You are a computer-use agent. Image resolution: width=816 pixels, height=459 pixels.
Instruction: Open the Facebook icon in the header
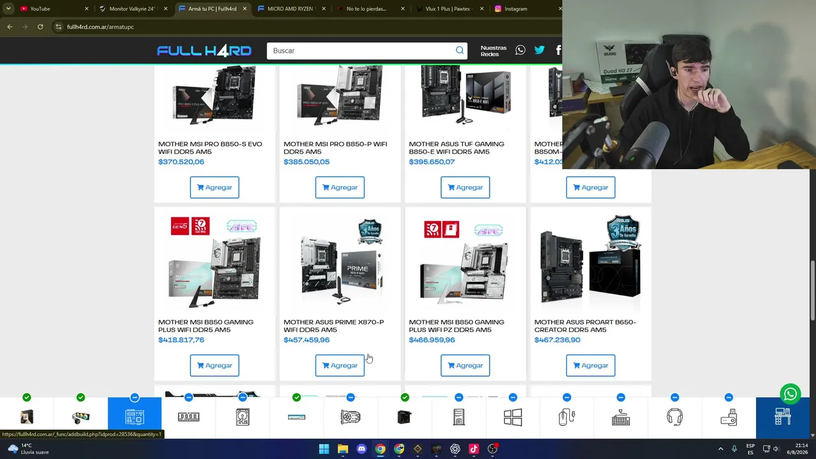pyautogui.click(x=558, y=50)
